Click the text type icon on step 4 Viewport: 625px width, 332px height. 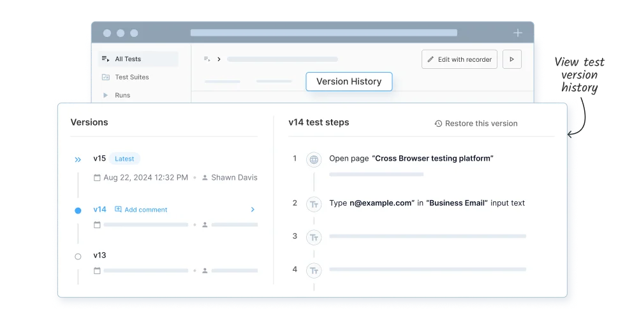point(314,271)
